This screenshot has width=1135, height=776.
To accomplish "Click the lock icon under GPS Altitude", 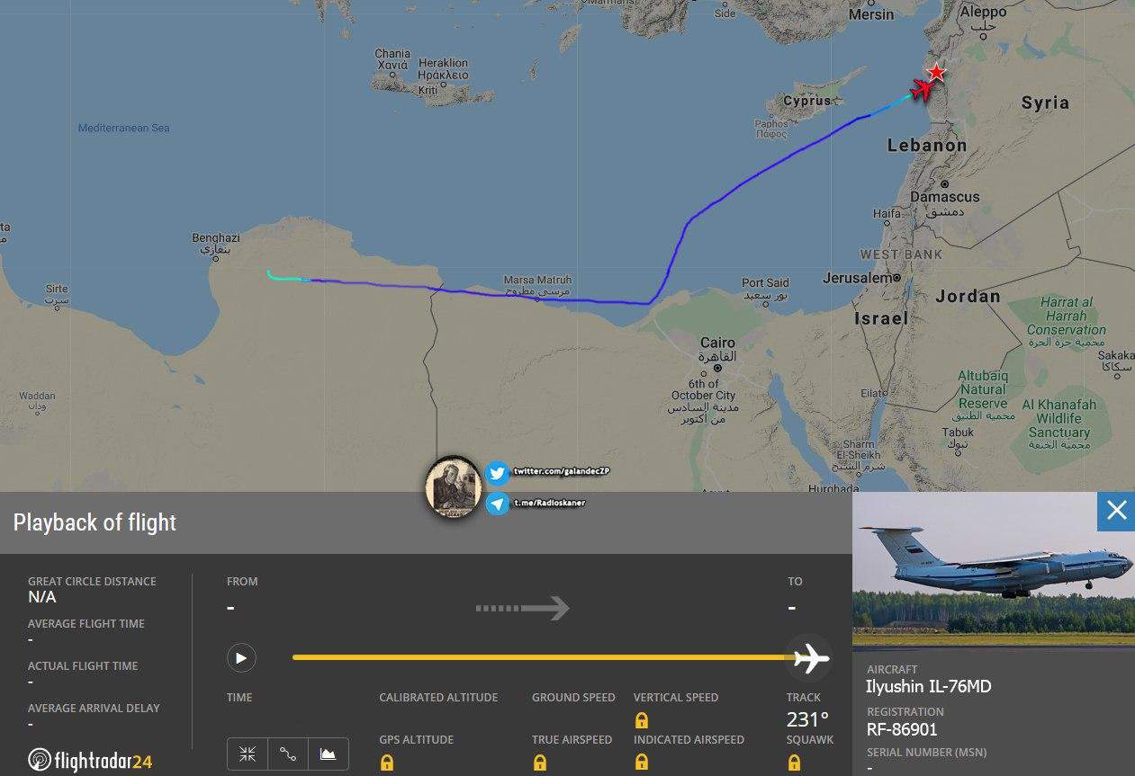I will [387, 763].
